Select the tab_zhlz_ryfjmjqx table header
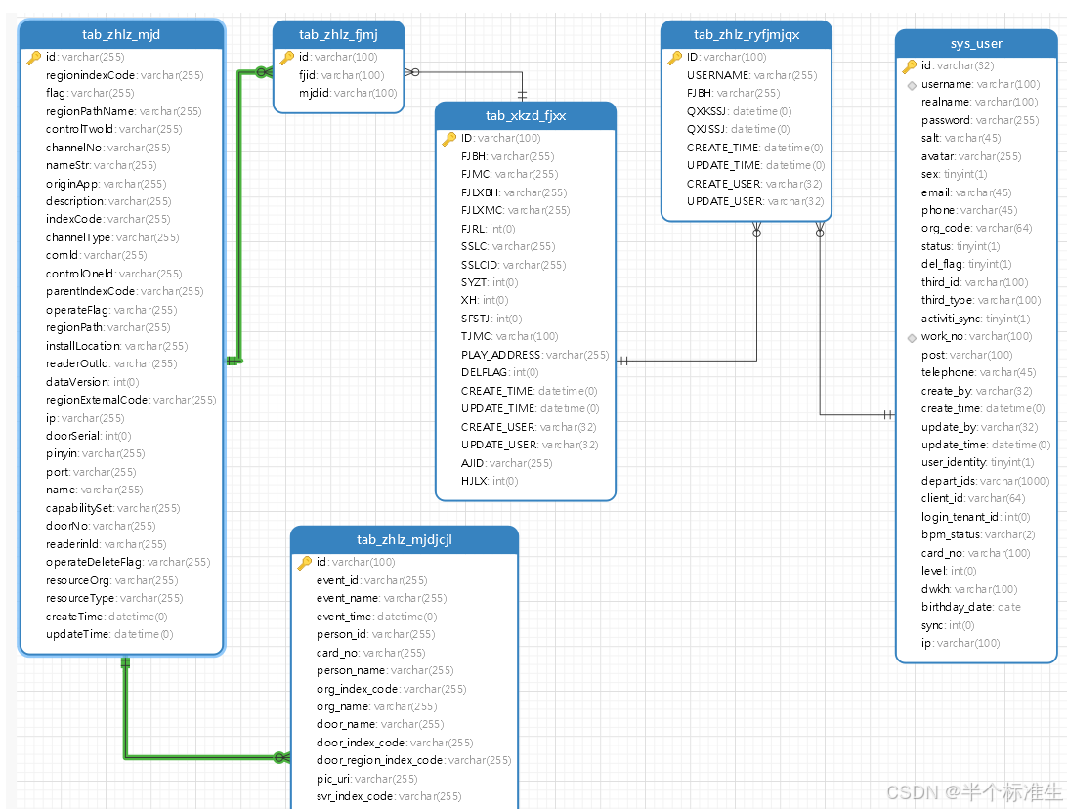 [x=747, y=35]
